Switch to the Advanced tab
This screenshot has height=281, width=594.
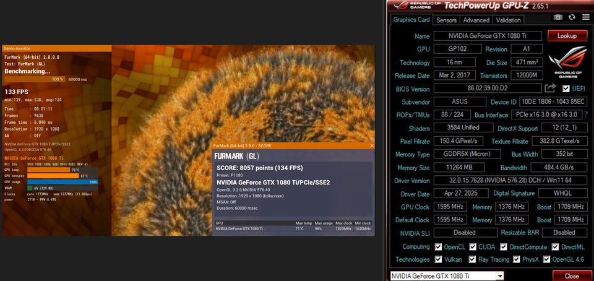(x=476, y=20)
